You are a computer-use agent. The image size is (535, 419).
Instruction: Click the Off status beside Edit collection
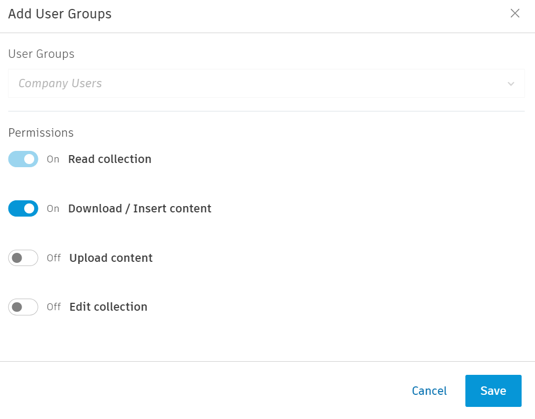[54, 307]
